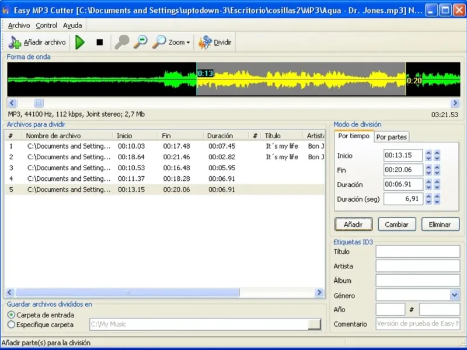Image resolution: width=467 pixels, height=350 pixels.
Task: Click the folder browse button beside C:\My Music
Action: coord(315,324)
